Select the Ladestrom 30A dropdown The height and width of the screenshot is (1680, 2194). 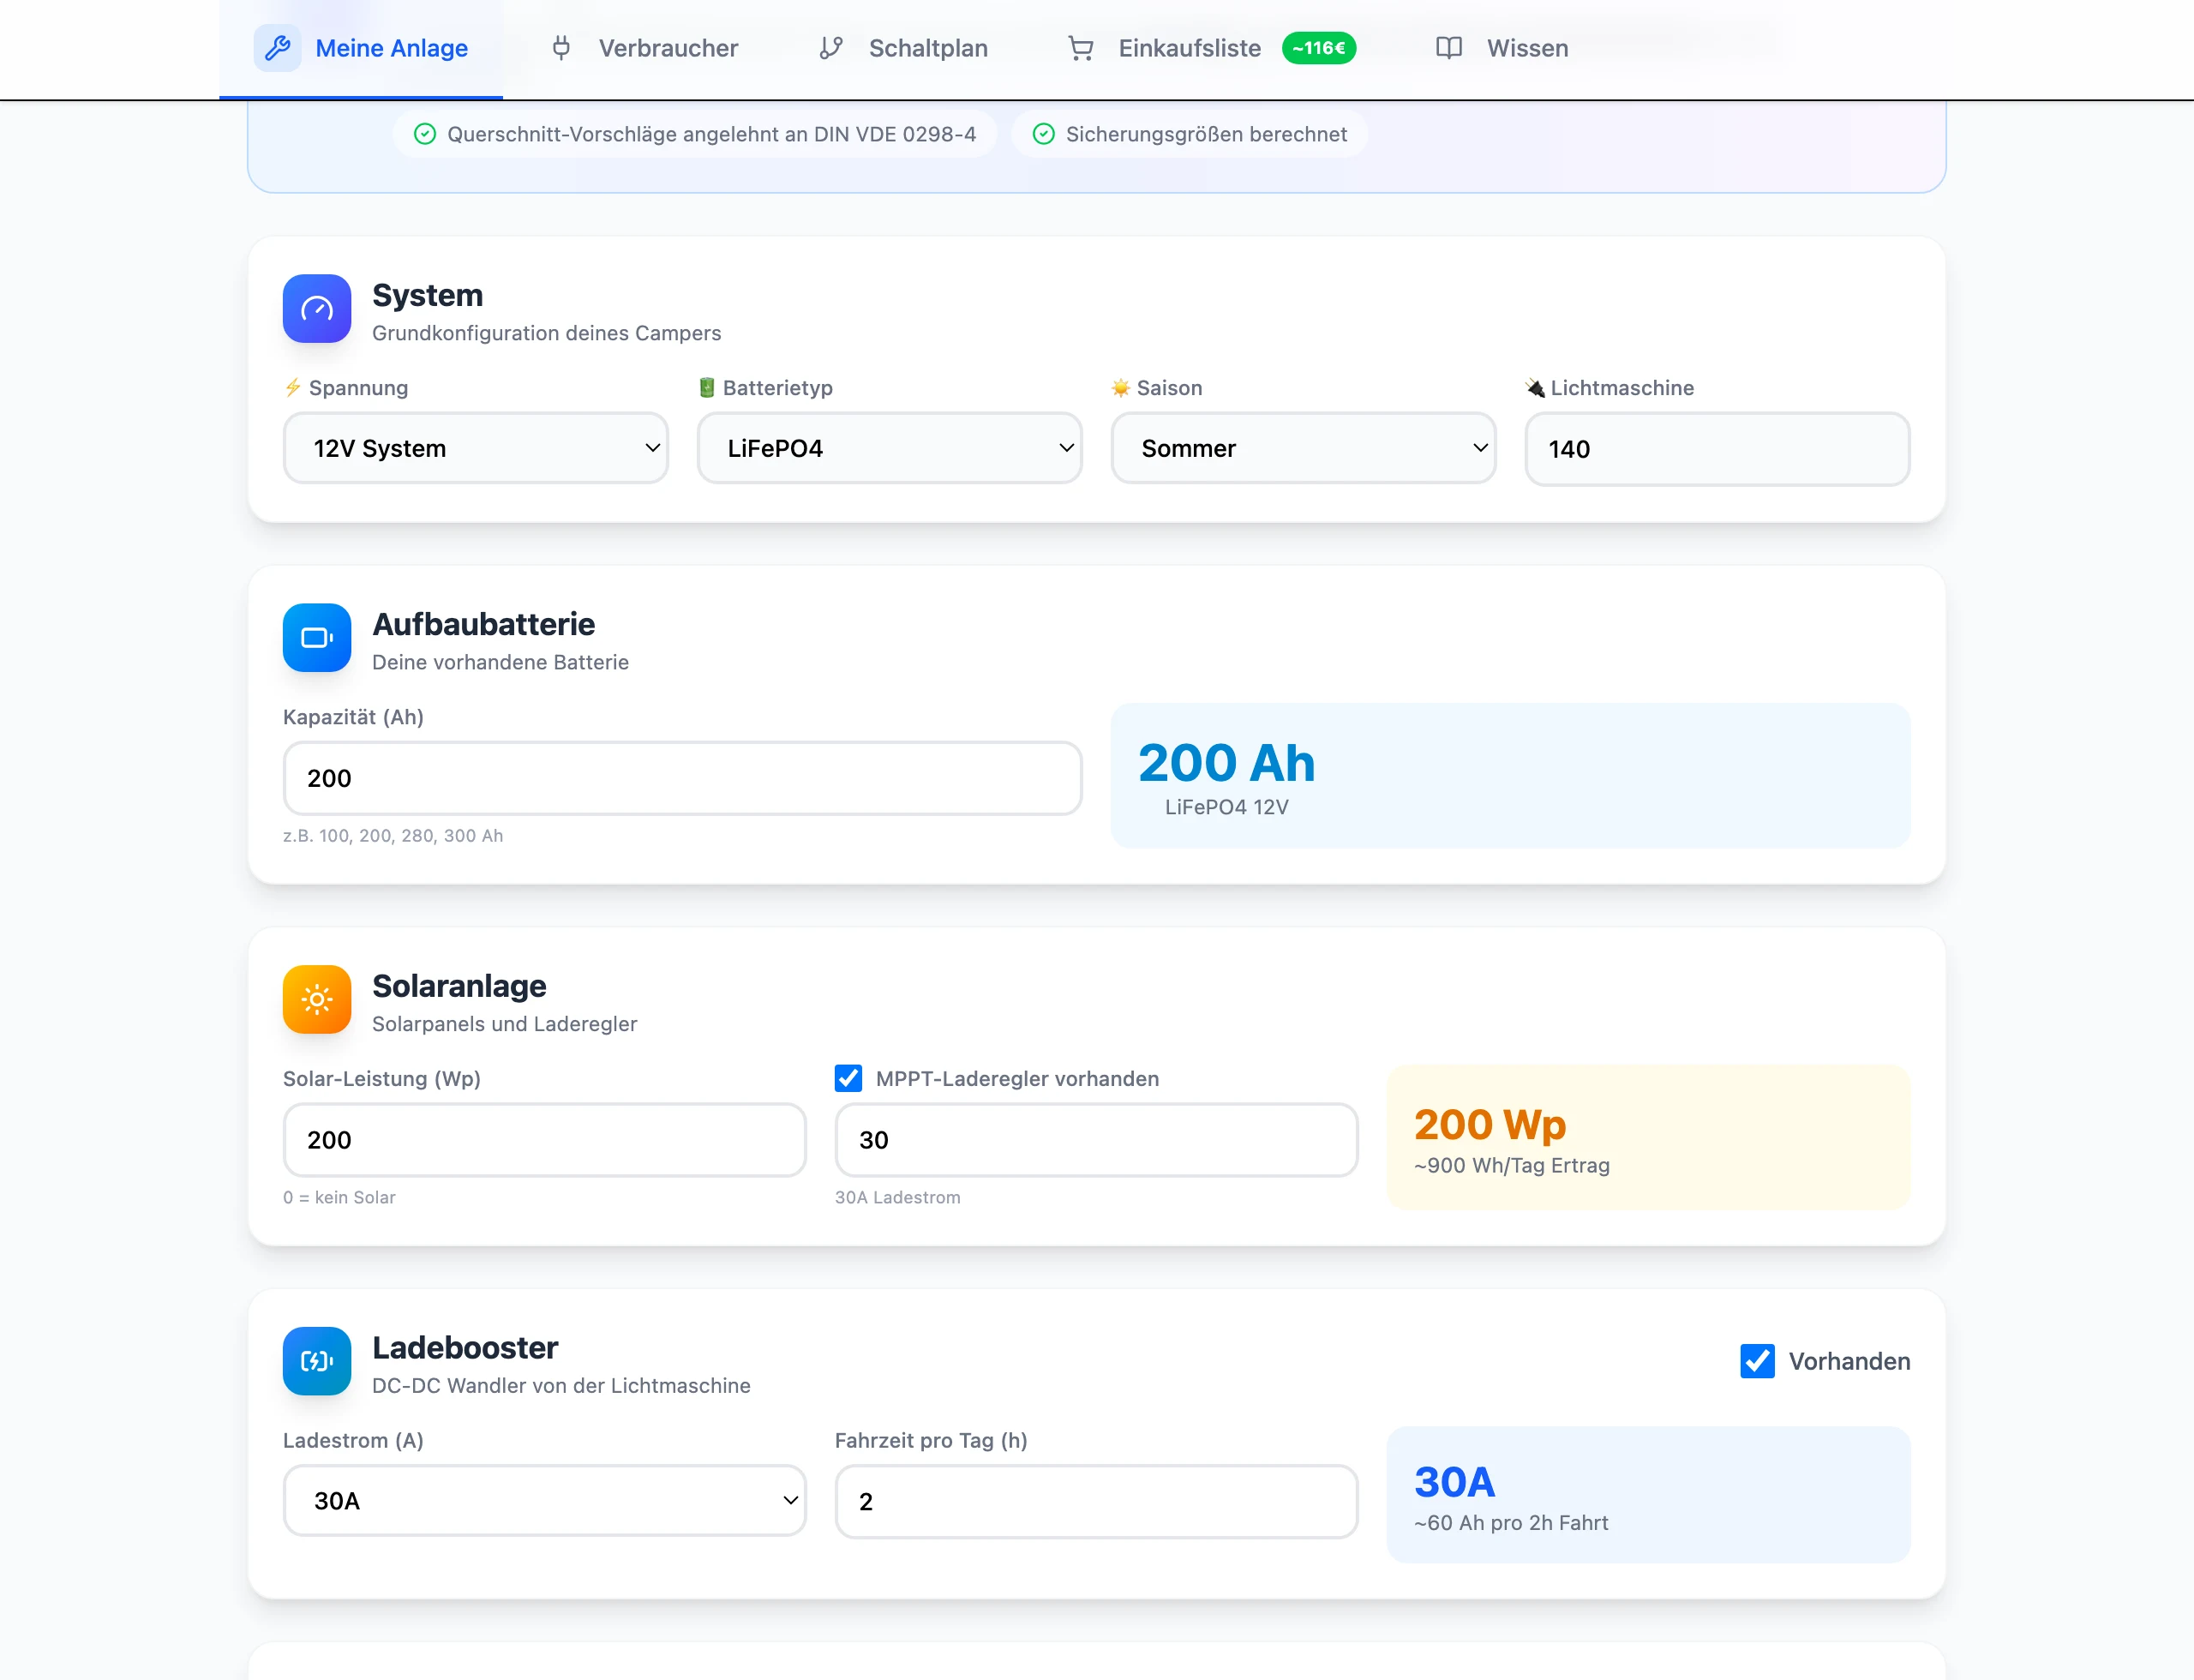tap(545, 1501)
